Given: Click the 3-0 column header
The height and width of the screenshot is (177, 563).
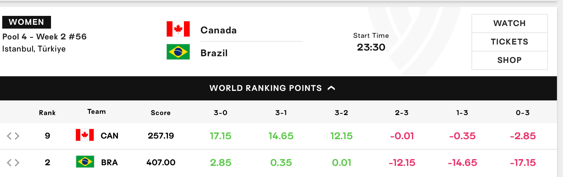Looking at the screenshot, I should click(221, 112).
